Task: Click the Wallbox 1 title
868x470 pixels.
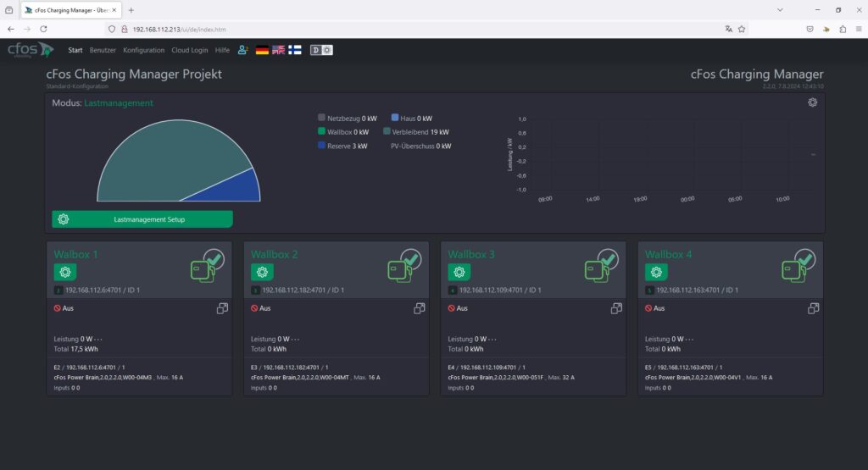Action: pos(75,254)
